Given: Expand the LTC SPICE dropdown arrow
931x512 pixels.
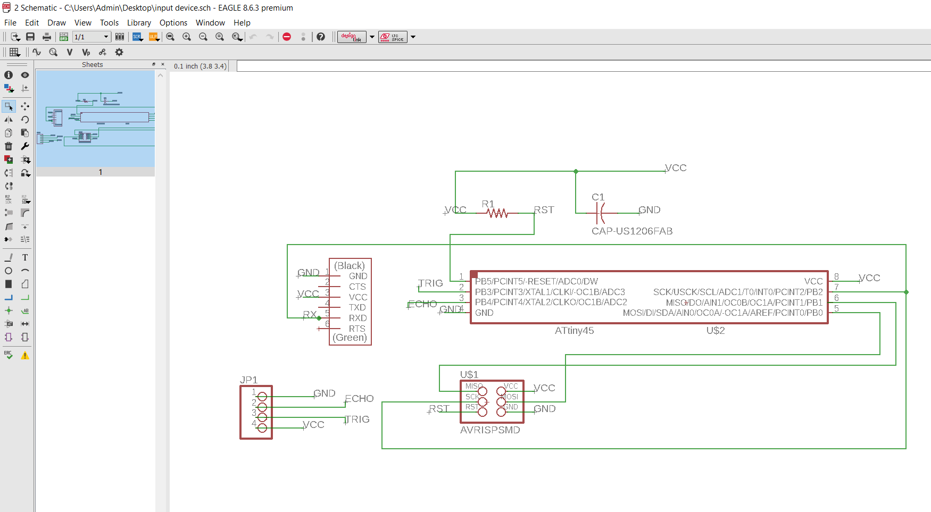Looking at the screenshot, I should [x=413, y=37].
